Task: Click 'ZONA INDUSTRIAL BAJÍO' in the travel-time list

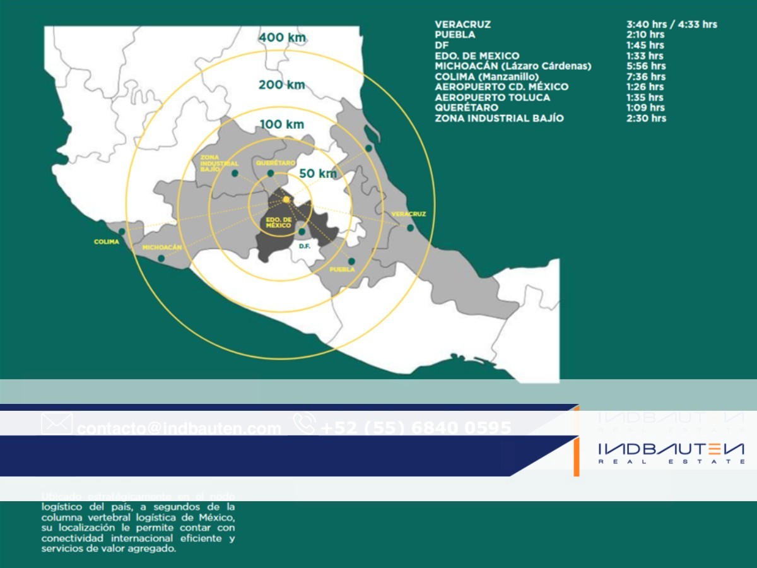Action: (x=499, y=118)
